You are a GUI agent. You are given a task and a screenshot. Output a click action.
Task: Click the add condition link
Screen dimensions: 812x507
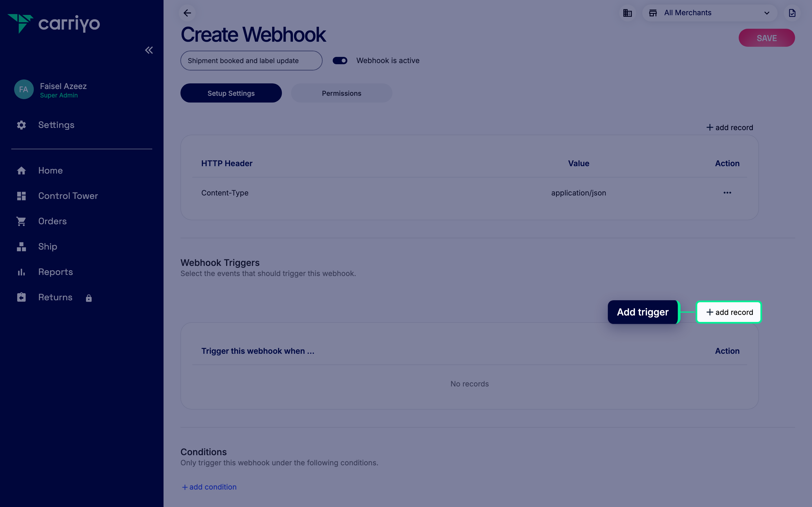coord(209,487)
